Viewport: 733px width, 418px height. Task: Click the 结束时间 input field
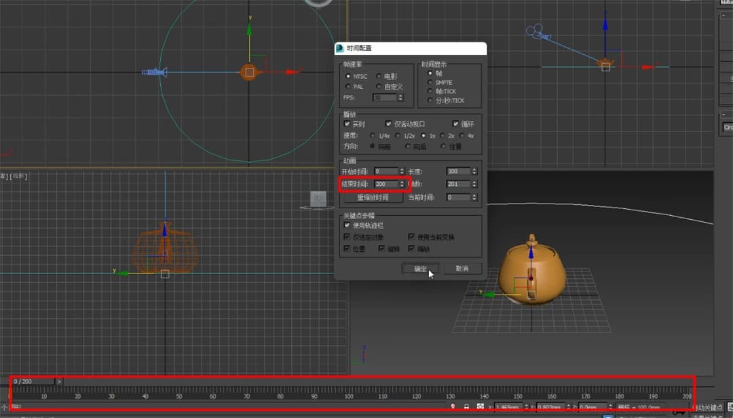click(x=385, y=184)
